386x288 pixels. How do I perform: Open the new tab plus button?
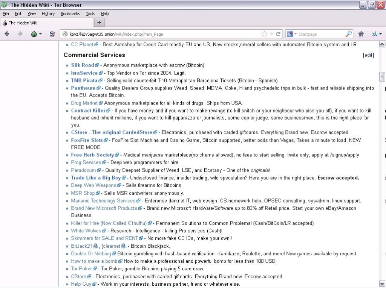tap(99, 23)
